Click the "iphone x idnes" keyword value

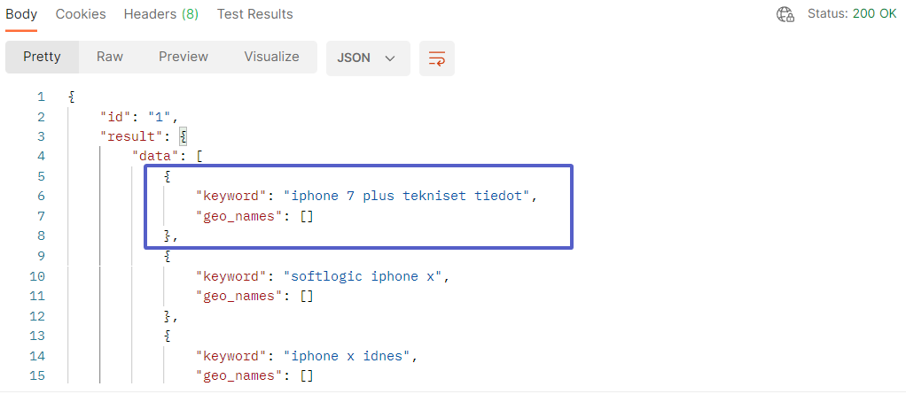coord(349,356)
